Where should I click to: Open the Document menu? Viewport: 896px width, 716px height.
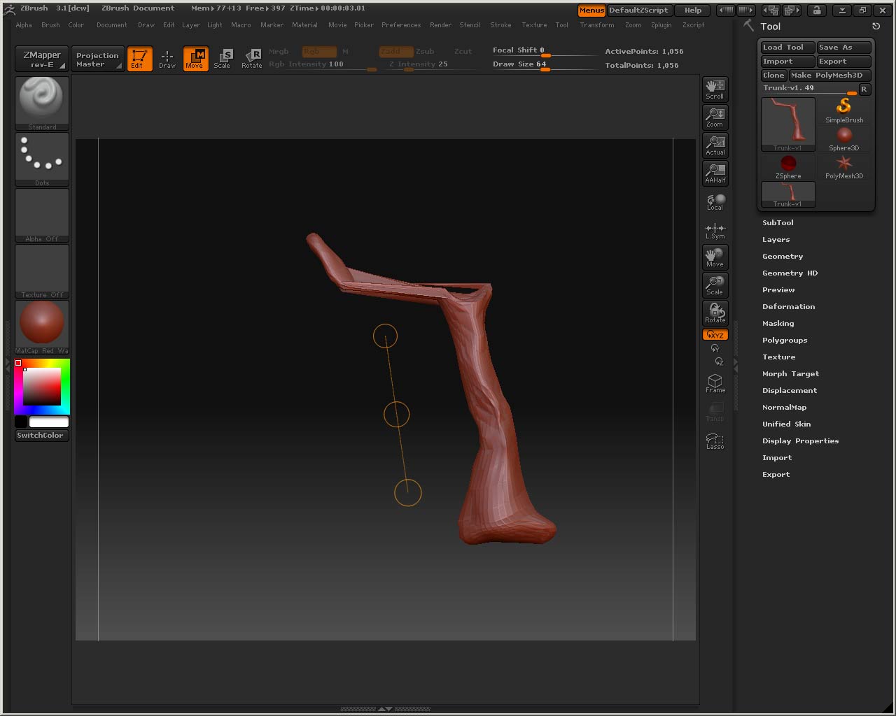[112, 25]
